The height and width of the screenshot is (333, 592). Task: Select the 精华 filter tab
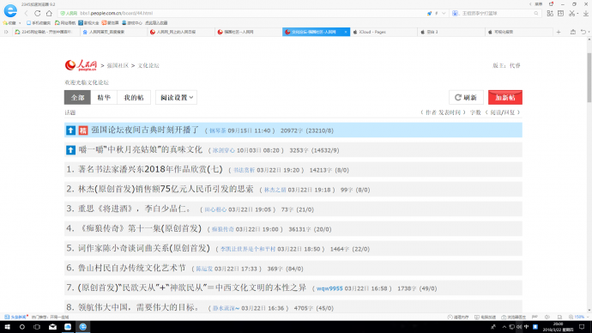coord(104,97)
